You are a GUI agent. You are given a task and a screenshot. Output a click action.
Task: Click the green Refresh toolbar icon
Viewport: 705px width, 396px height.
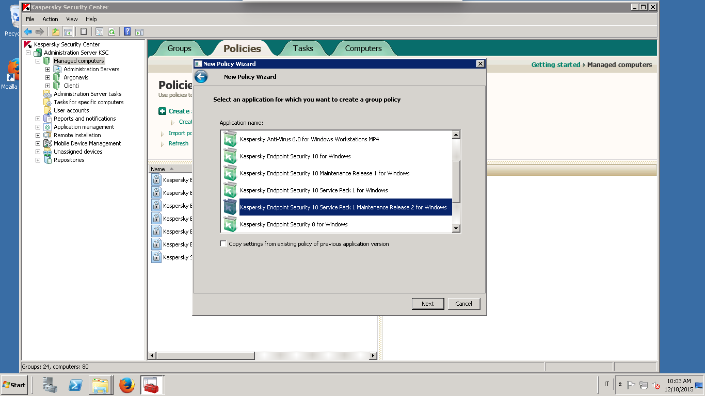[x=111, y=31]
